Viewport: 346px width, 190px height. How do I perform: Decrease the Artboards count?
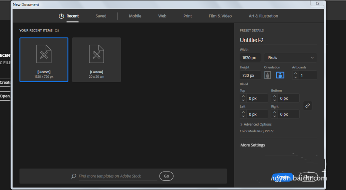[x=295, y=77]
